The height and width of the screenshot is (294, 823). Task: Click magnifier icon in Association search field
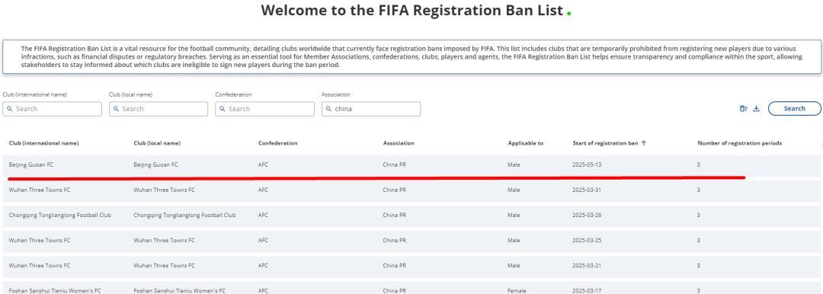point(329,109)
